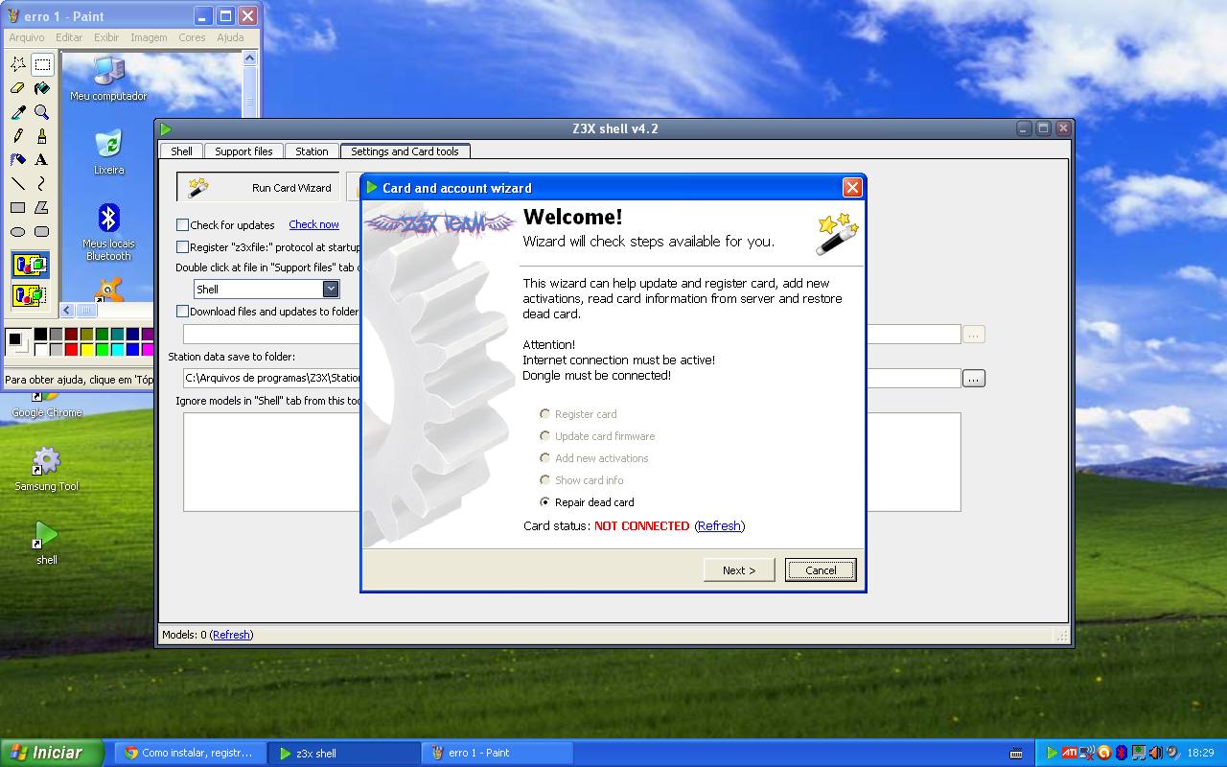Viewport: 1227px width, 767px height.
Task: Choose the transparent selection mode in Paint
Action: coord(30,294)
